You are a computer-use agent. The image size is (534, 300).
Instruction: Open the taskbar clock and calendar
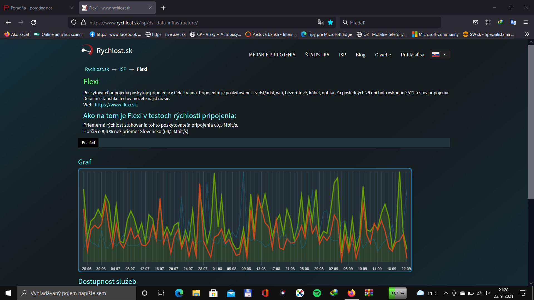coord(503,293)
